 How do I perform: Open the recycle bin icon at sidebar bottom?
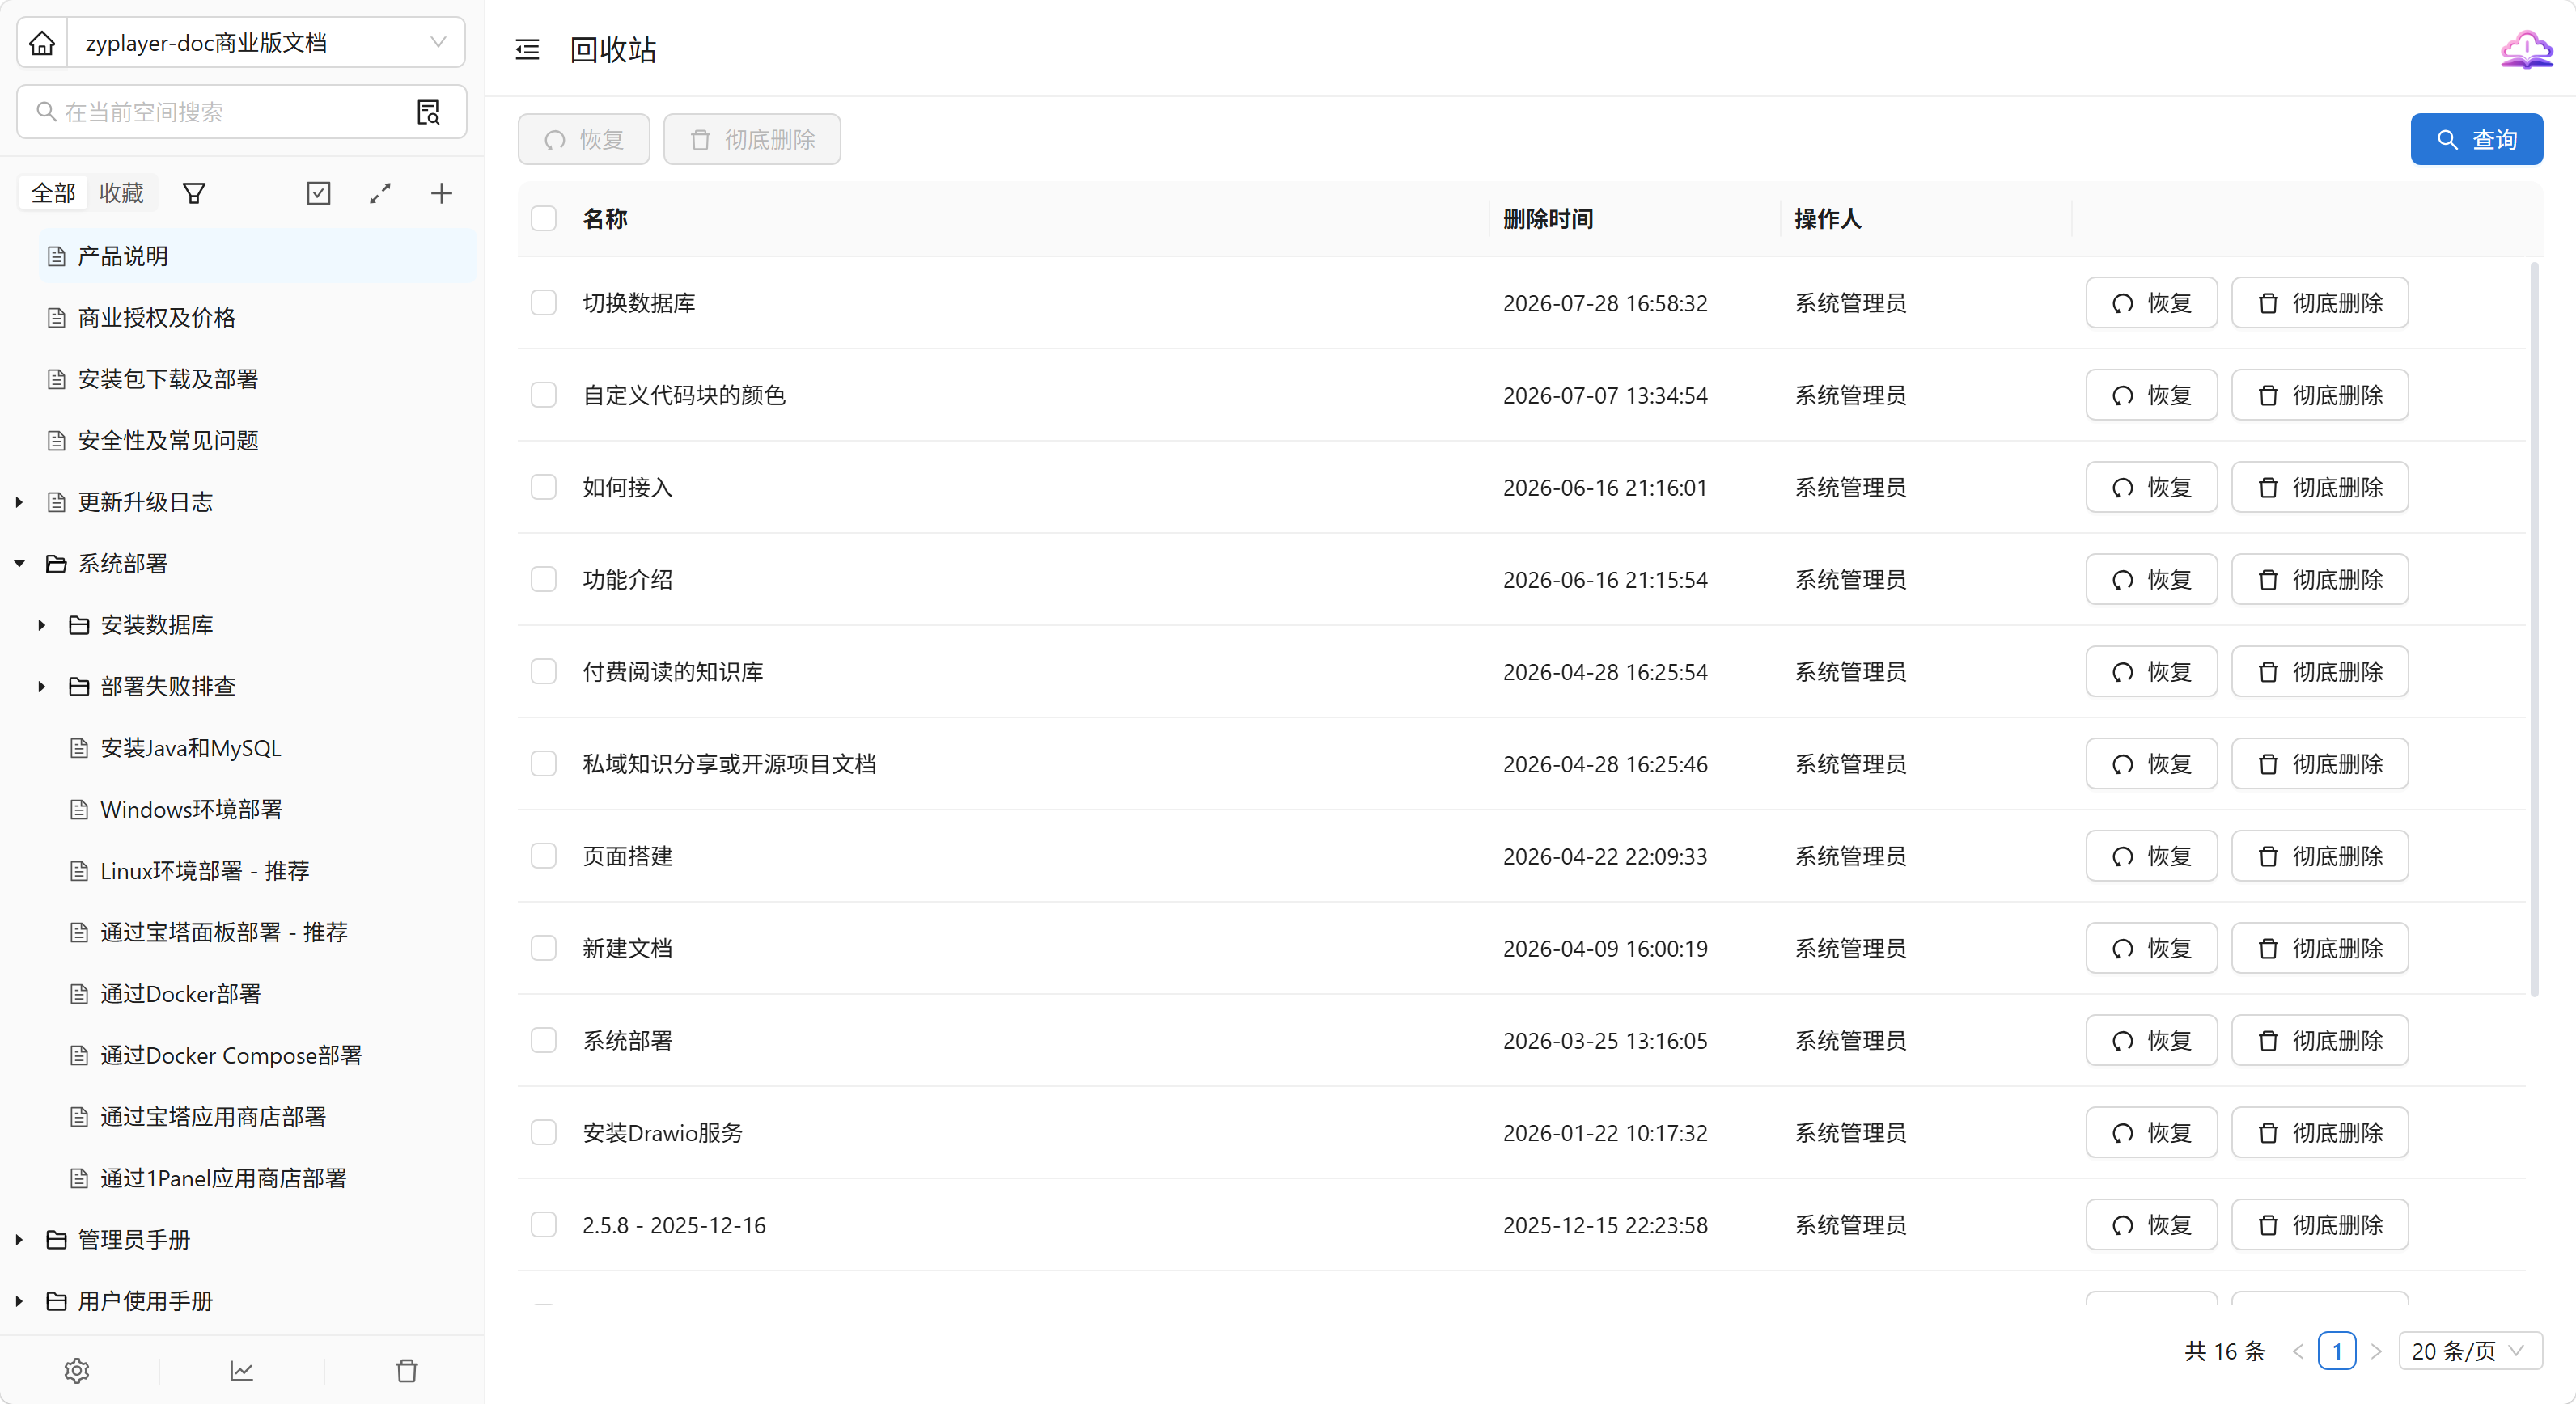pyautogui.click(x=406, y=1370)
